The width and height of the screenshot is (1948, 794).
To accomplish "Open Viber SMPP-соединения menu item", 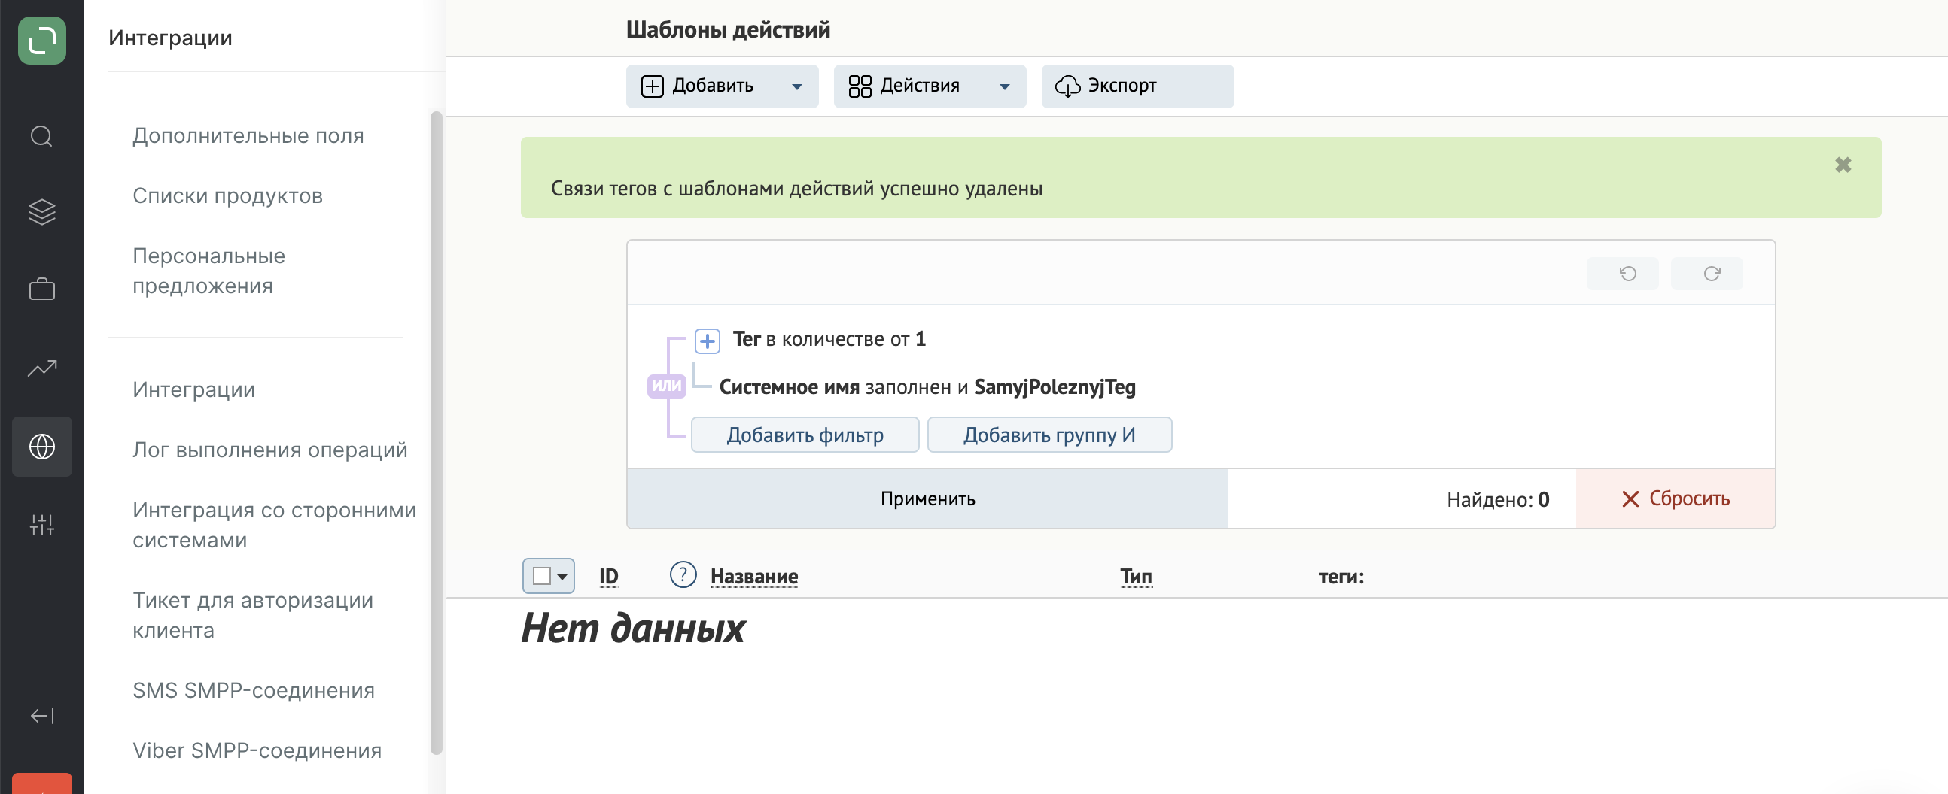I will [257, 751].
